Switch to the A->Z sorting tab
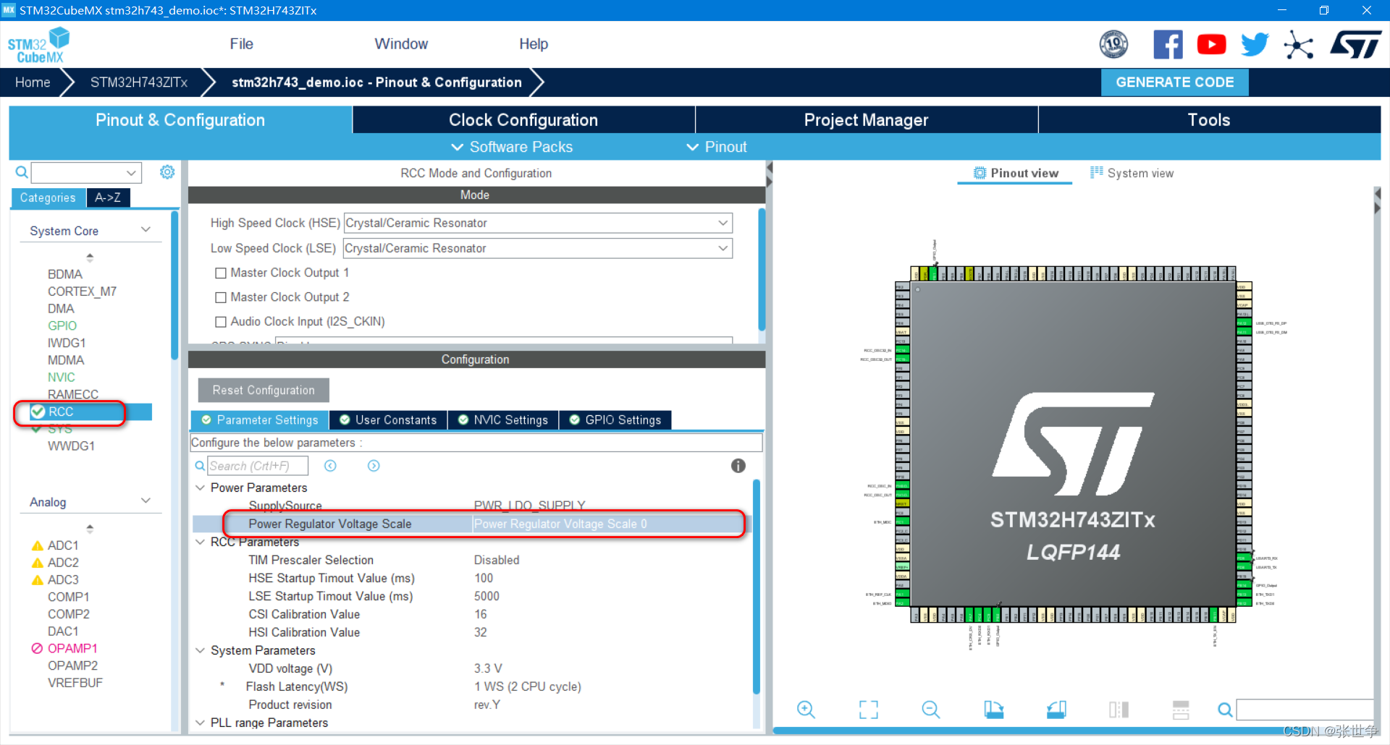1390x745 pixels. [x=108, y=197]
